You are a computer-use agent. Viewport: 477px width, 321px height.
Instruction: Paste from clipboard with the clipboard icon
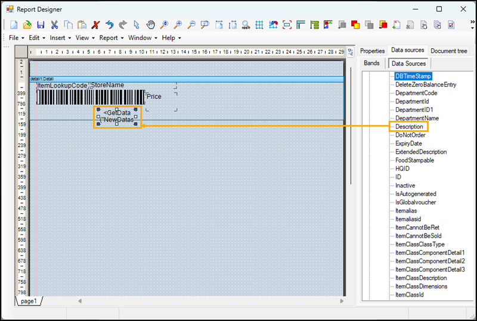[x=82, y=25]
